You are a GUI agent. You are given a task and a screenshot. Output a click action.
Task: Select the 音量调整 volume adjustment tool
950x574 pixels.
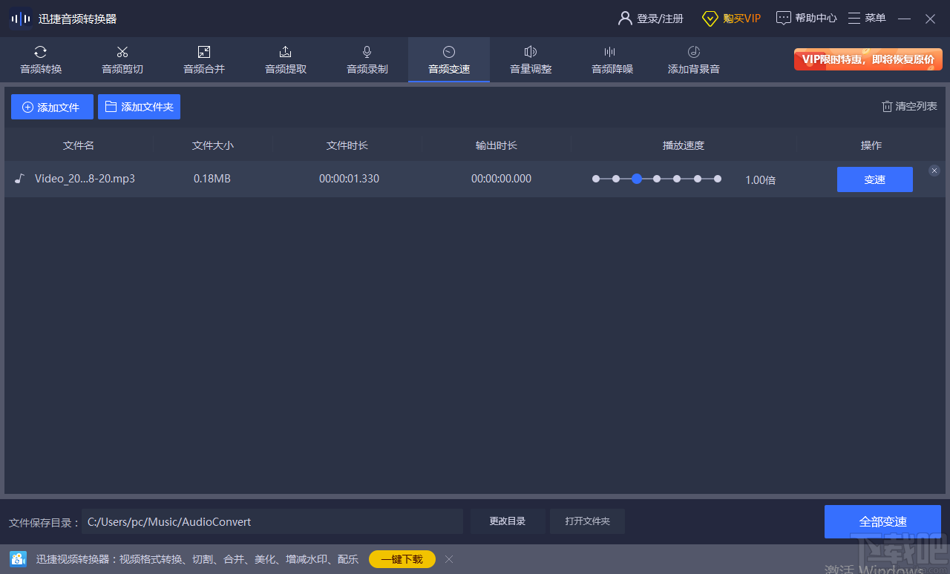coord(530,59)
